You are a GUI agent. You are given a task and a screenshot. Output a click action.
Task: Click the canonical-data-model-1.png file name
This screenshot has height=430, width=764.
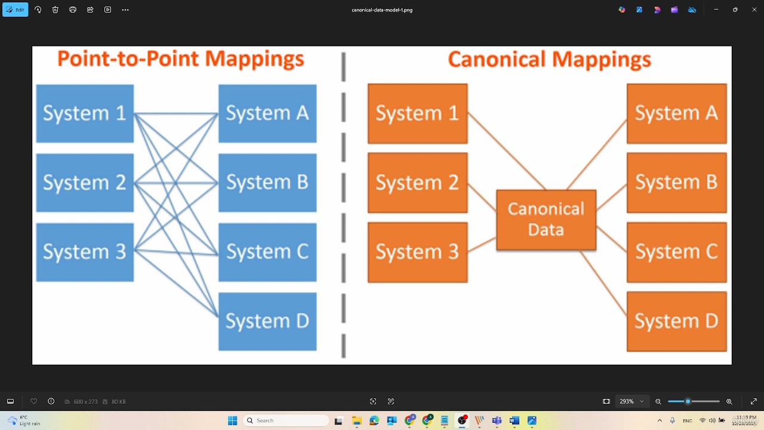382,10
